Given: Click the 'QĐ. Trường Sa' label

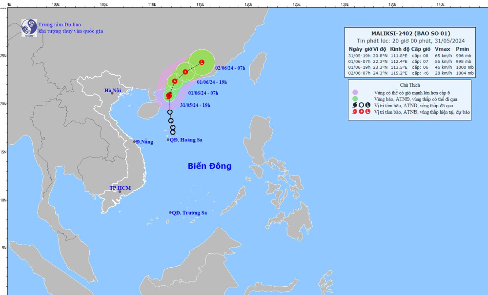Looking at the screenshot, I should click(x=189, y=213).
